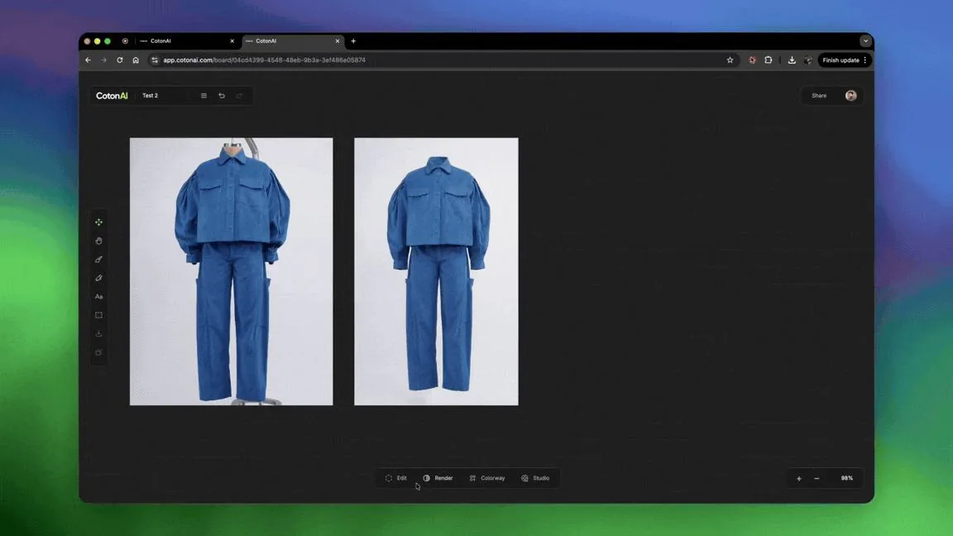Click the zoom in plus button
953x536 pixels.
click(798, 478)
